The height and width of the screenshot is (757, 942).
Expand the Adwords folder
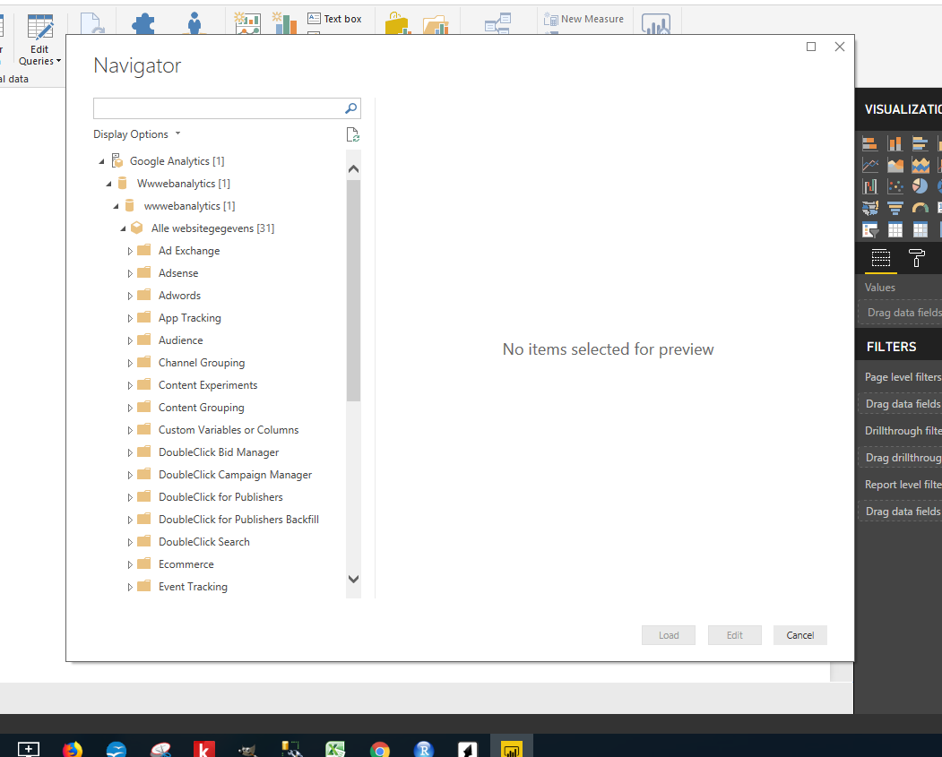(x=130, y=296)
